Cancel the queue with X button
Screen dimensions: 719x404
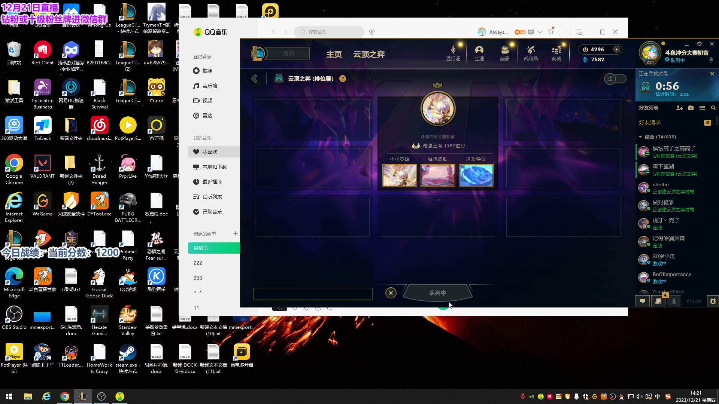(x=391, y=293)
